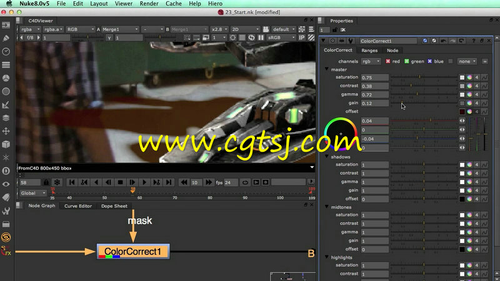Viewport: 500px width, 281px height.
Task: Open the channels rgb dropdown in properties
Action: tap(371, 61)
